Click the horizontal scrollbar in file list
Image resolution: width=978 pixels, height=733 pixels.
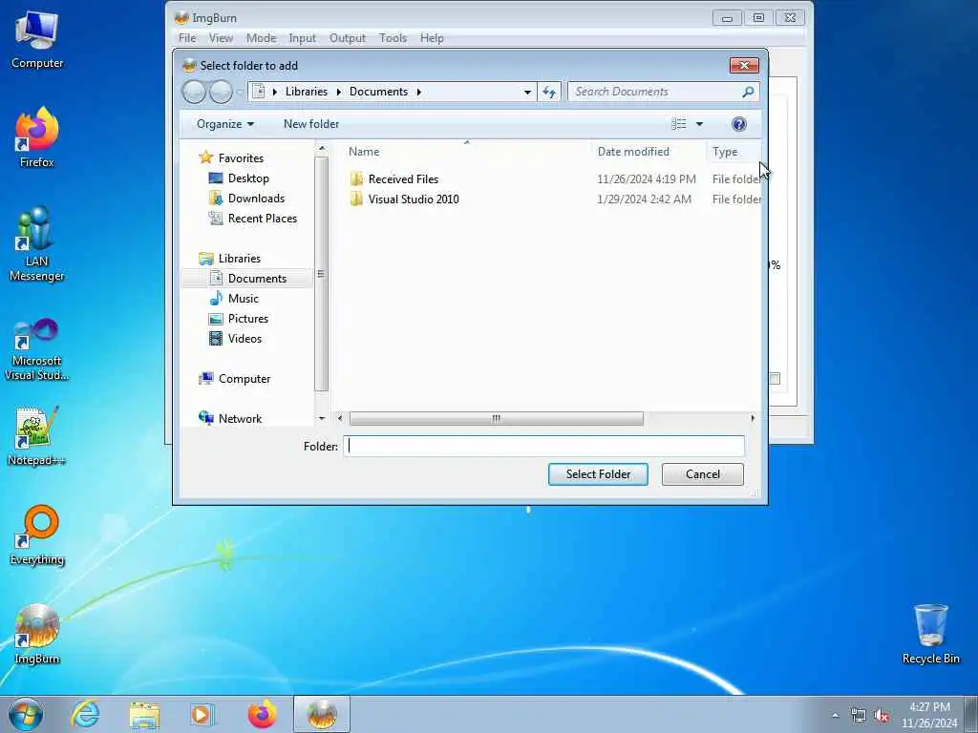coord(496,418)
